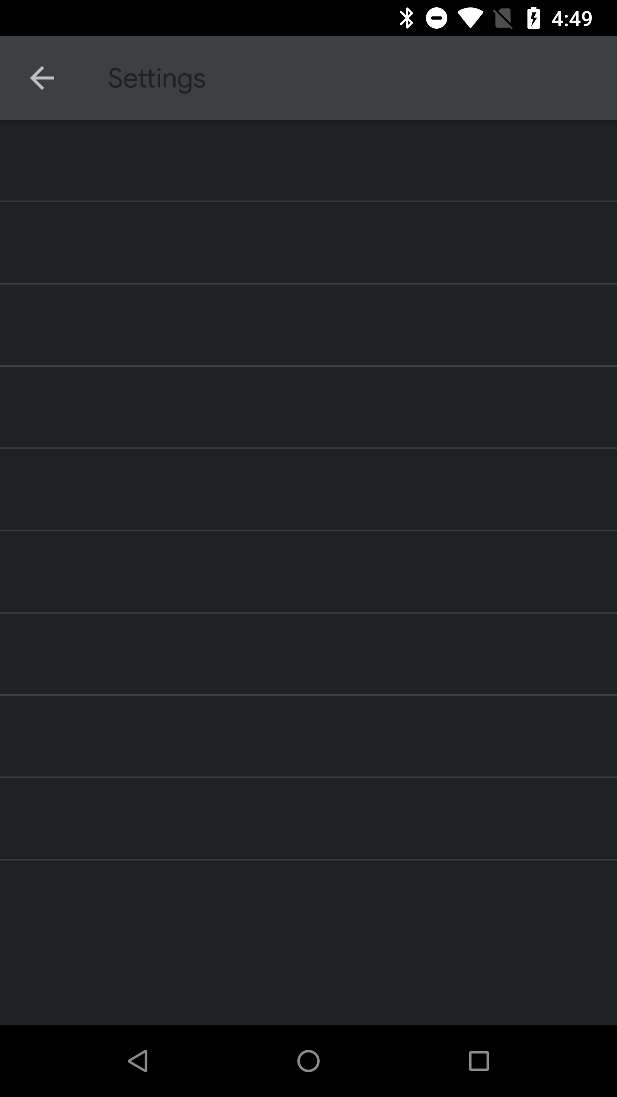Open recent apps with square button
This screenshot has width=617, height=1097.
[479, 1061]
